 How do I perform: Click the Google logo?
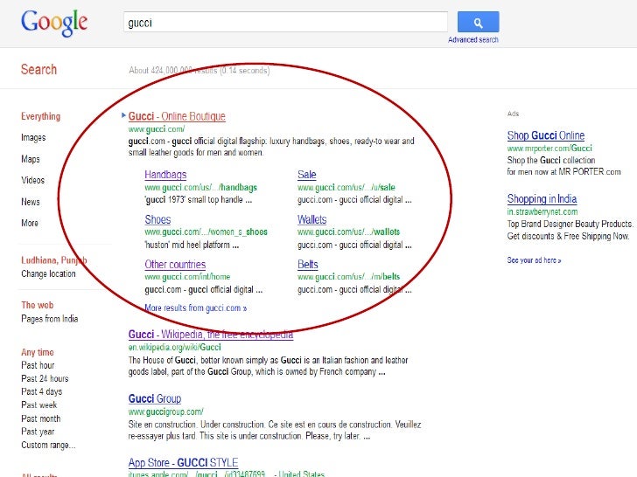tap(54, 23)
